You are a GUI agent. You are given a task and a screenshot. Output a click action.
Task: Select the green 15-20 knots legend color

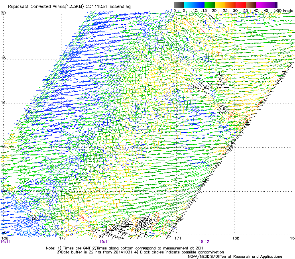point(210,5)
